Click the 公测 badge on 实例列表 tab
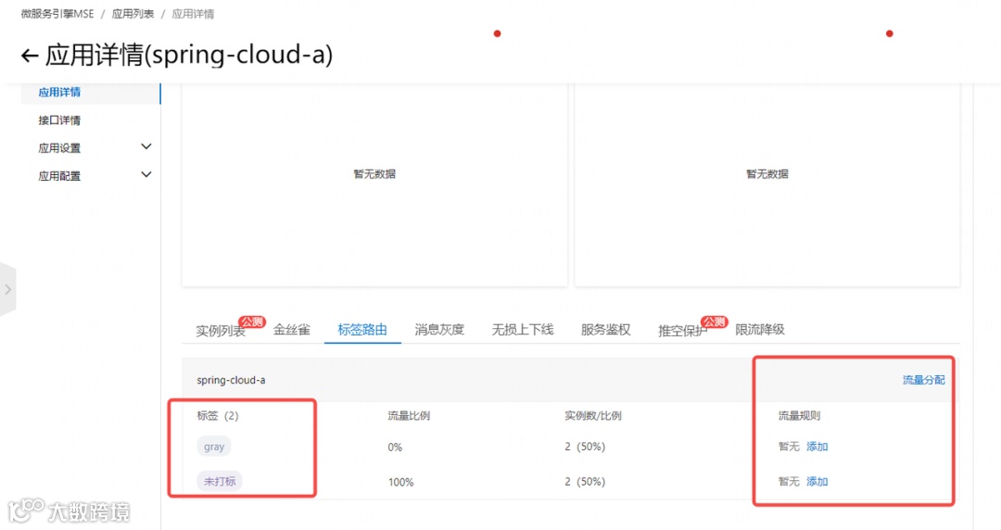This screenshot has width=1001, height=530. coord(252,322)
